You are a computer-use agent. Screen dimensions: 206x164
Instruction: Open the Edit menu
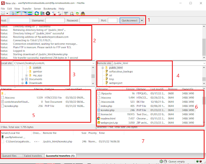(x=10, y=9)
